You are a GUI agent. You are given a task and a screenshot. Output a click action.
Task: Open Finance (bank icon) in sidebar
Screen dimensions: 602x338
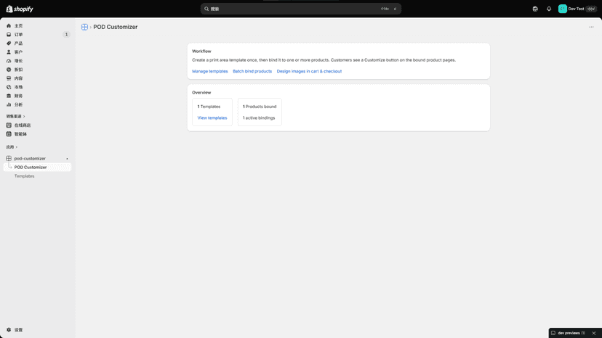click(x=37, y=96)
